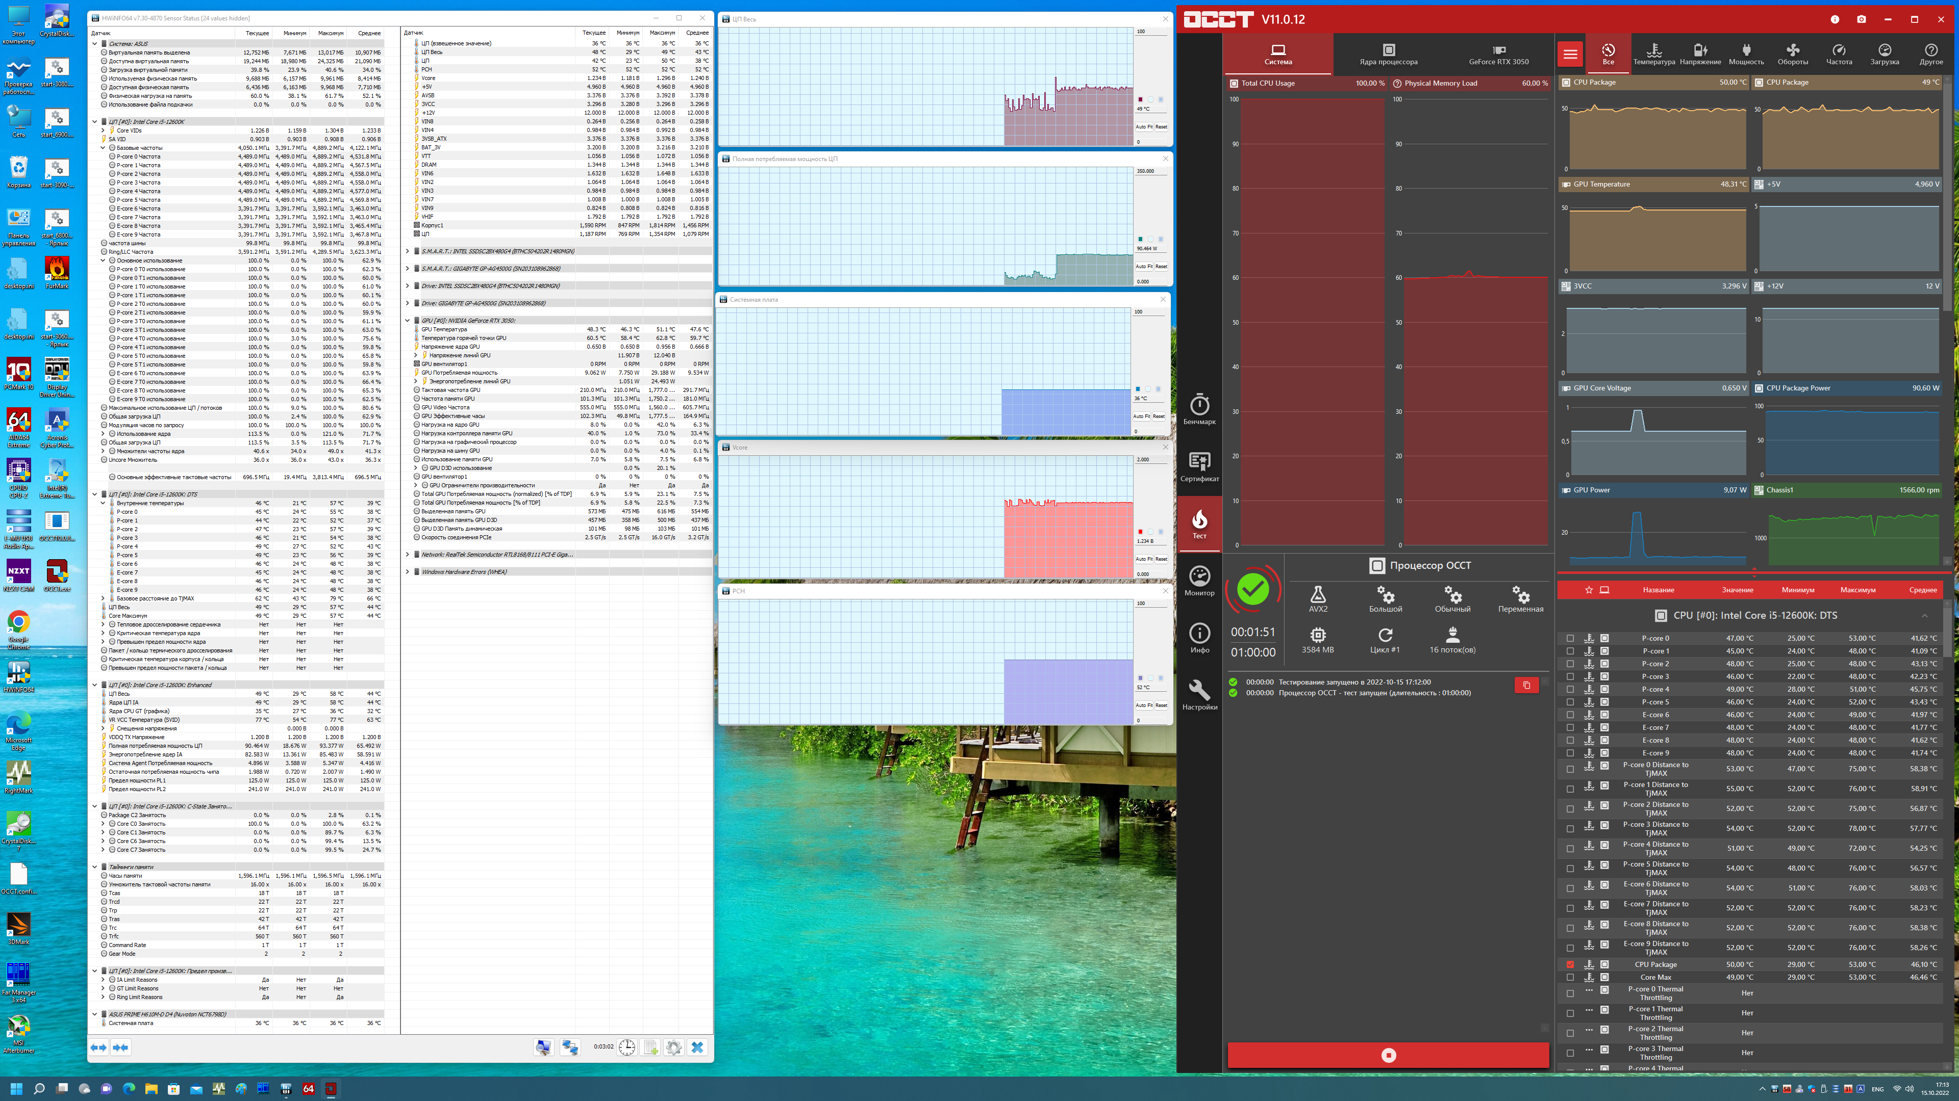Image resolution: width=1959 pixels, height=1101 pixels.
Task: Open Монитор section in OCCT sidebar
Action: point(1199,581)
